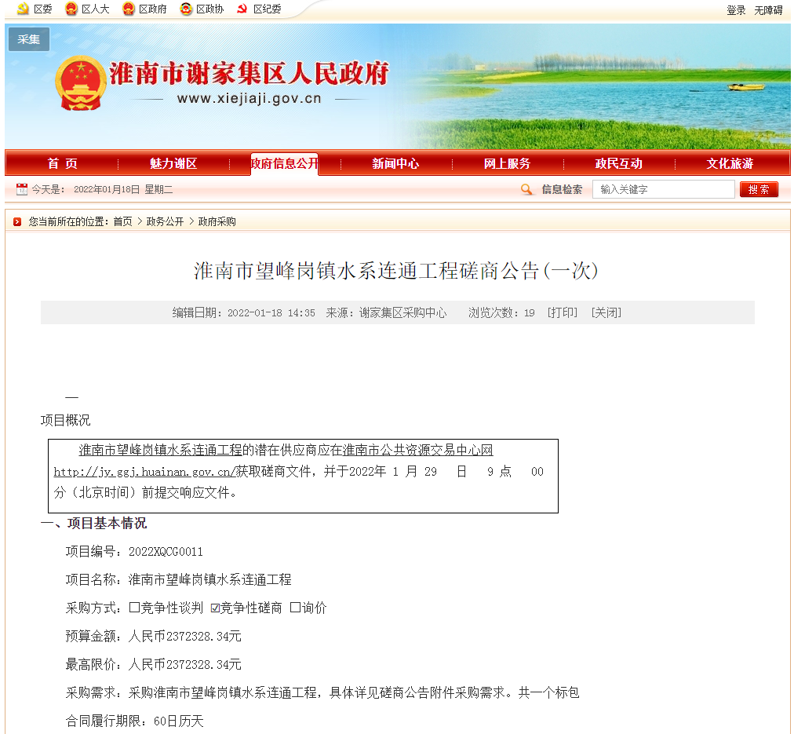Check the 竞争性谈判 checkbox

pos(133,606)
